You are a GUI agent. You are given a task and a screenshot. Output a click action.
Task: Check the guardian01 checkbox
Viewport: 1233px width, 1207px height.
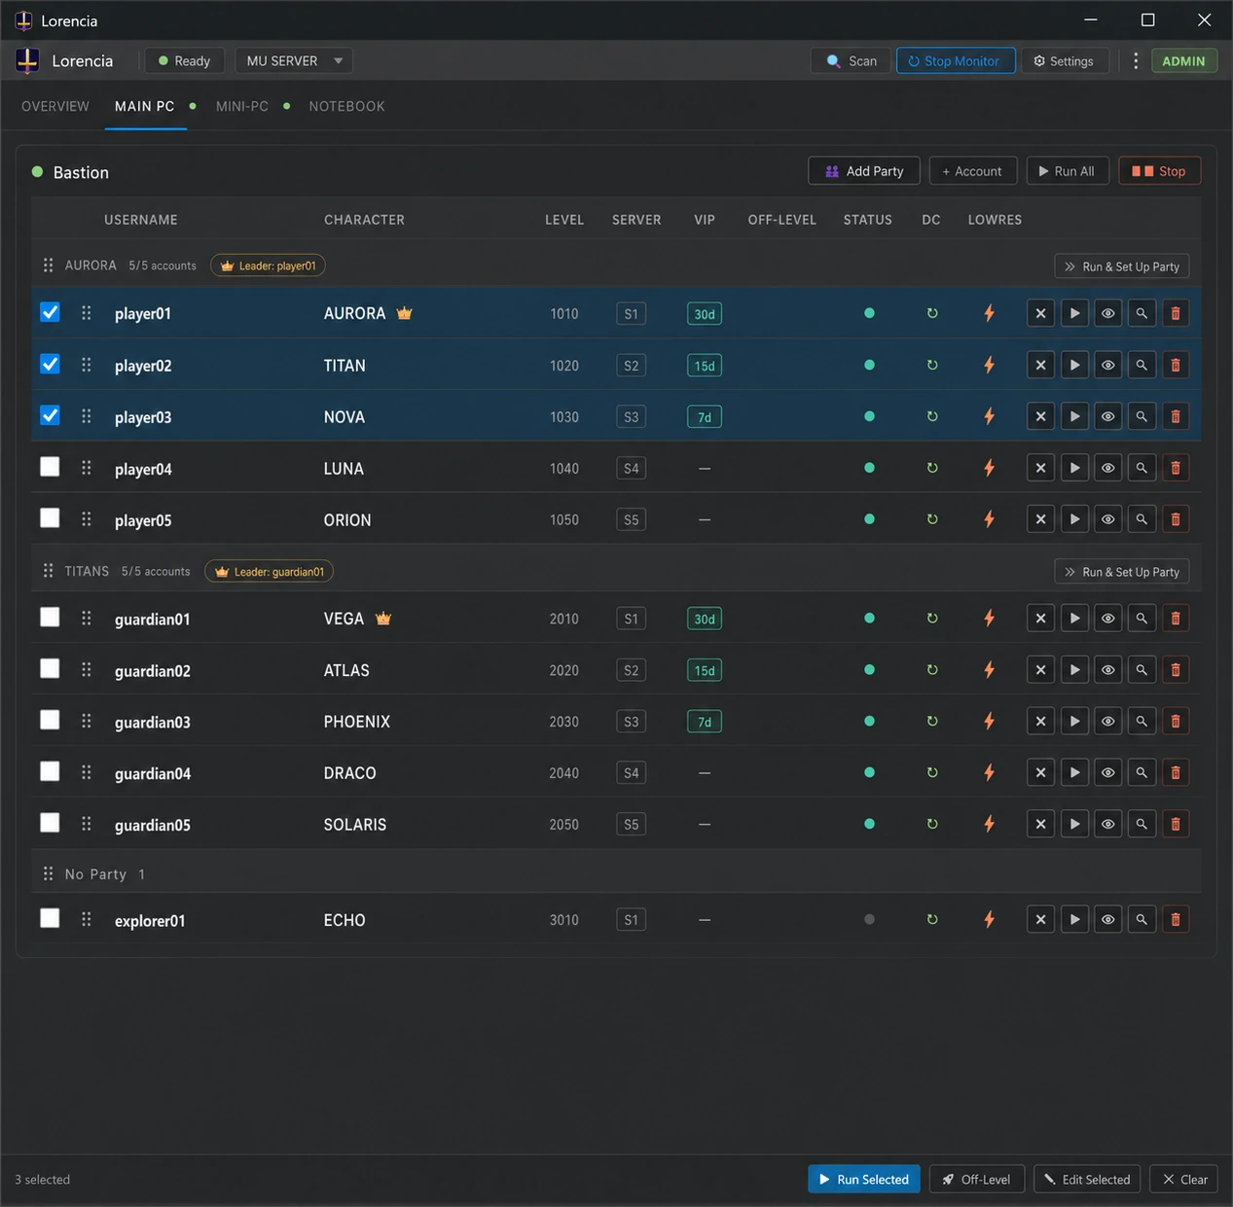click(50, 618)
